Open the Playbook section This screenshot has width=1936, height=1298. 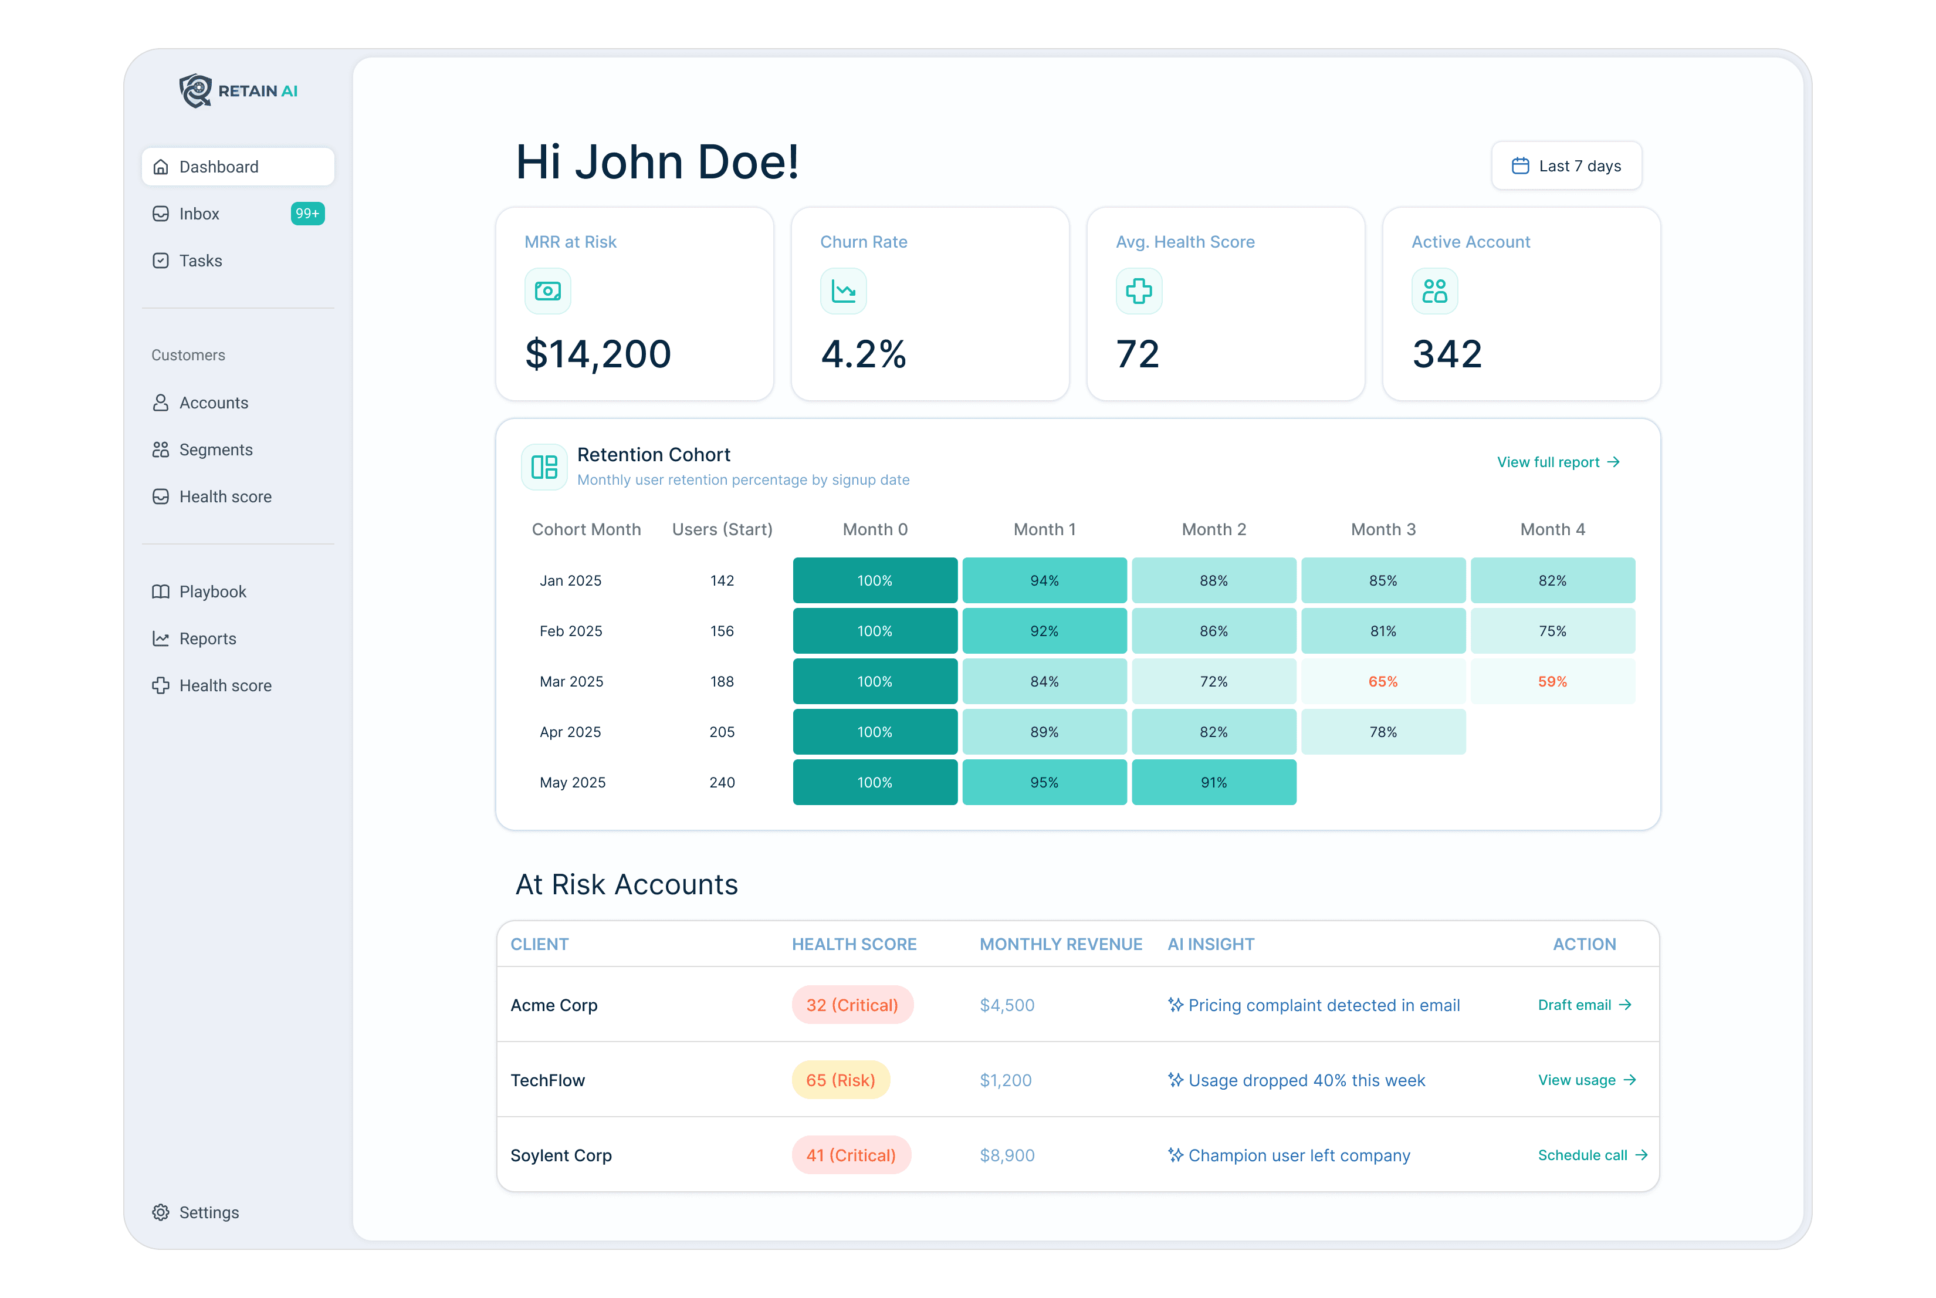[212, 592]
